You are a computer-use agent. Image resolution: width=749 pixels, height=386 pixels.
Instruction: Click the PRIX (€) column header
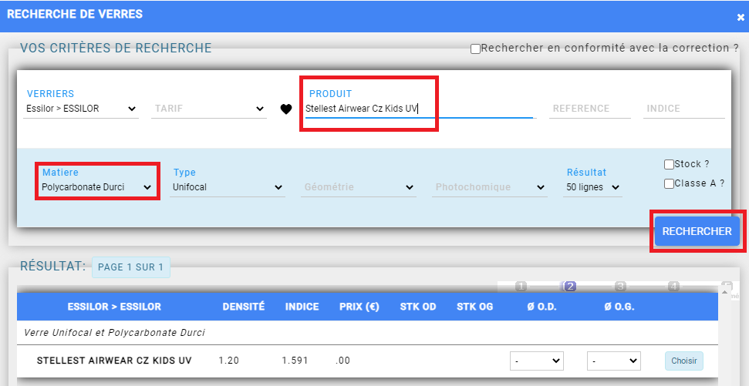(359, 307)
